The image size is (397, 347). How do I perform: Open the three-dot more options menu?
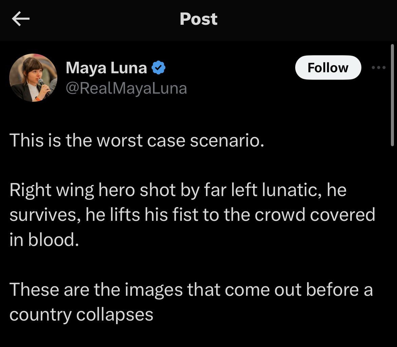click(379, 68)
